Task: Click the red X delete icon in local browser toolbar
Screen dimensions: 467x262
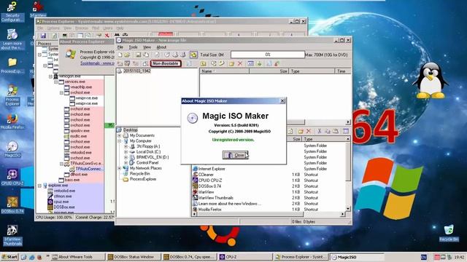Action: (x=309, y=131)
